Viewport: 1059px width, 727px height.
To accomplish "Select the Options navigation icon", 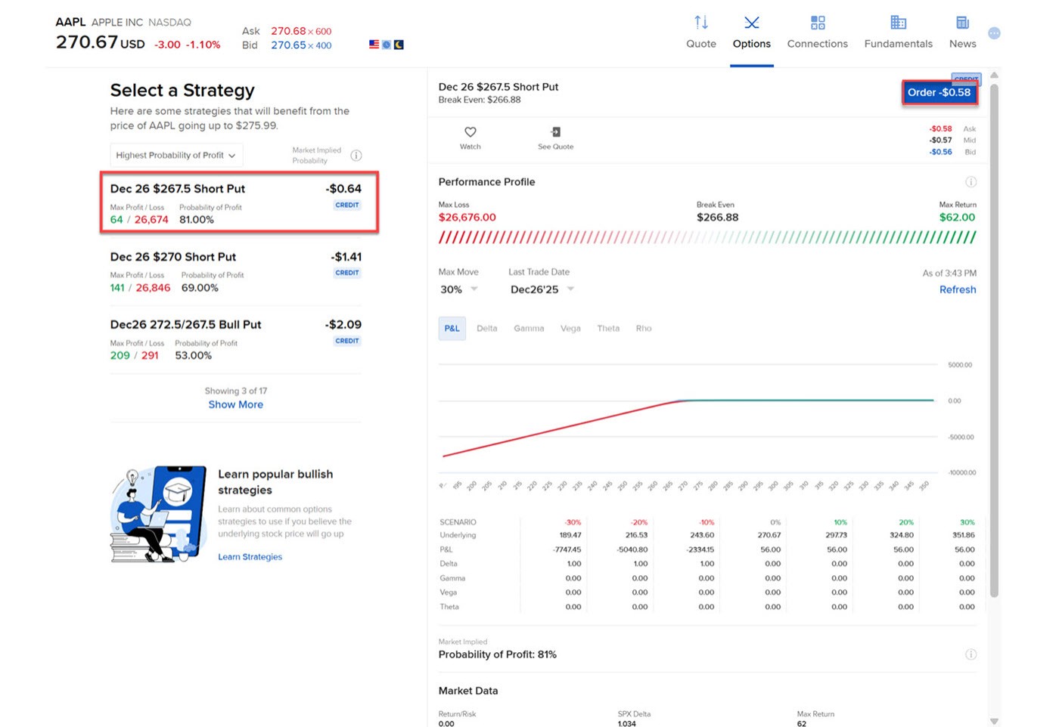I will (x=751, y=23).
